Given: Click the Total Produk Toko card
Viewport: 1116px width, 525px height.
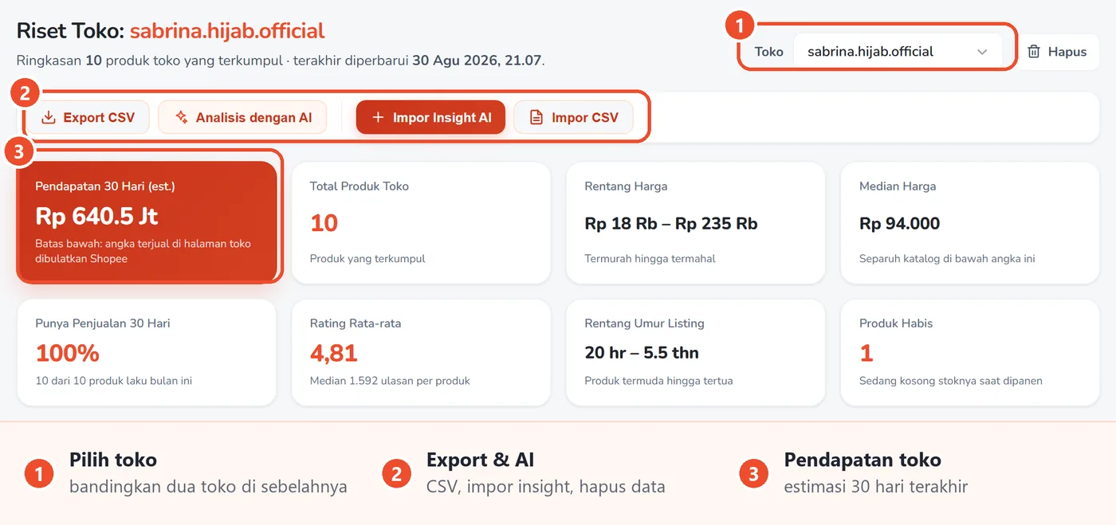Looking at the screenshot, I should [x=421, y=222].
